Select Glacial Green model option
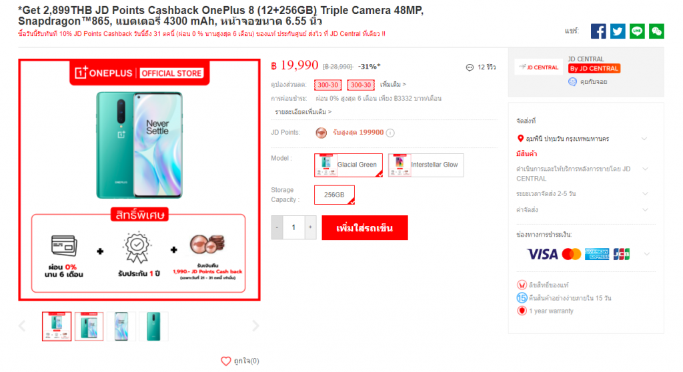The width and height of the screenshot is (683, 372). (348, 165)
